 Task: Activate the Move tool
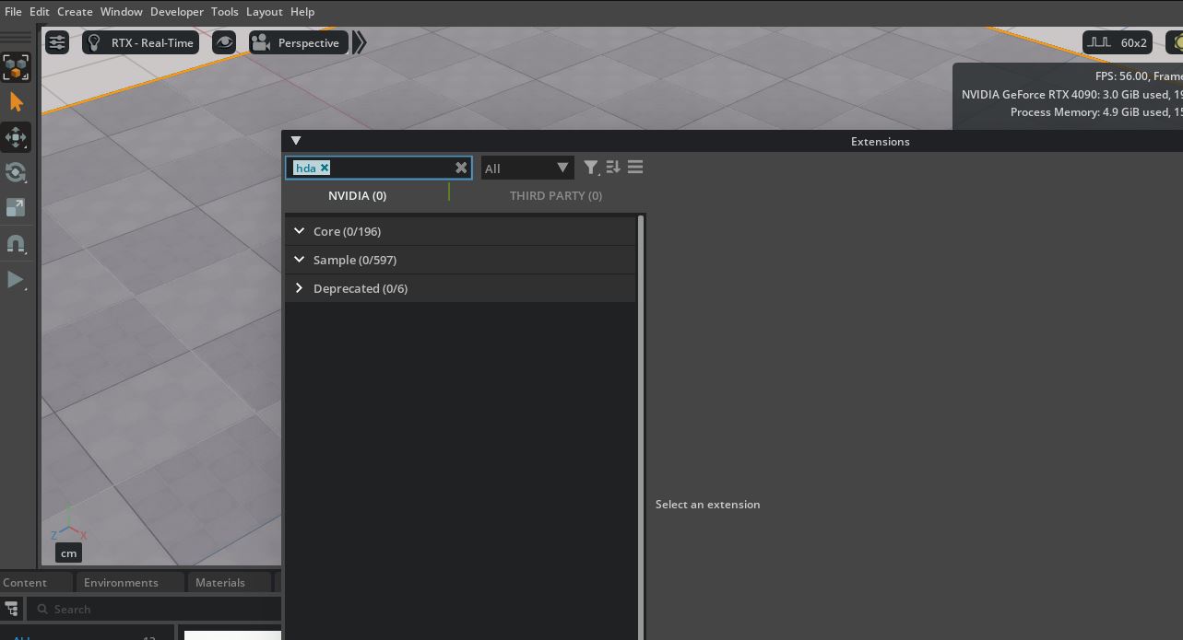[x=16, y=138]
